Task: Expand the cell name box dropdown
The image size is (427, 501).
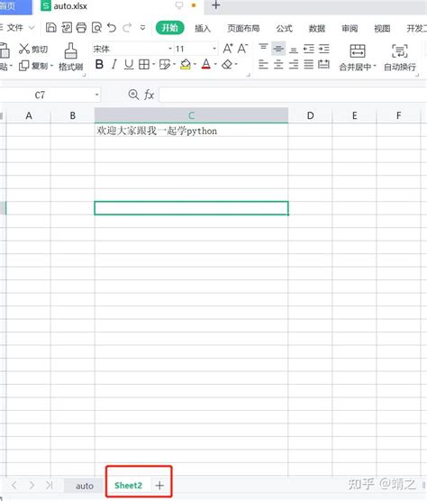Action: [96, 95]
